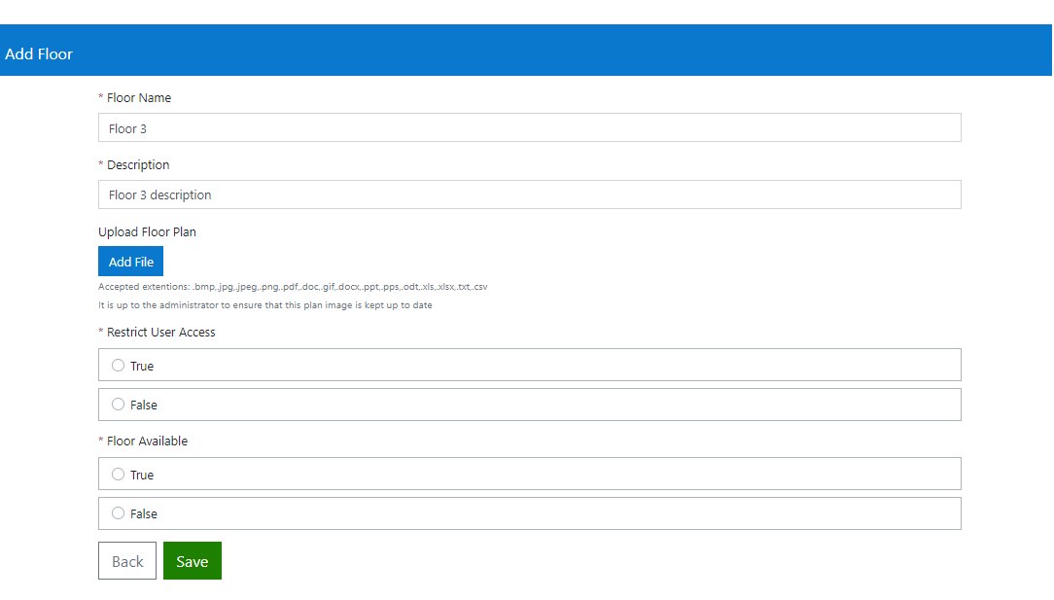Click the red asterisk beside Floor Available
This screenshot has height=600, width=1054.
tap(101, 442)
